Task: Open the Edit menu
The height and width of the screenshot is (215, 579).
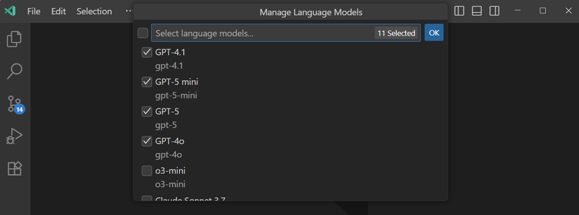Action: [58, 11]
